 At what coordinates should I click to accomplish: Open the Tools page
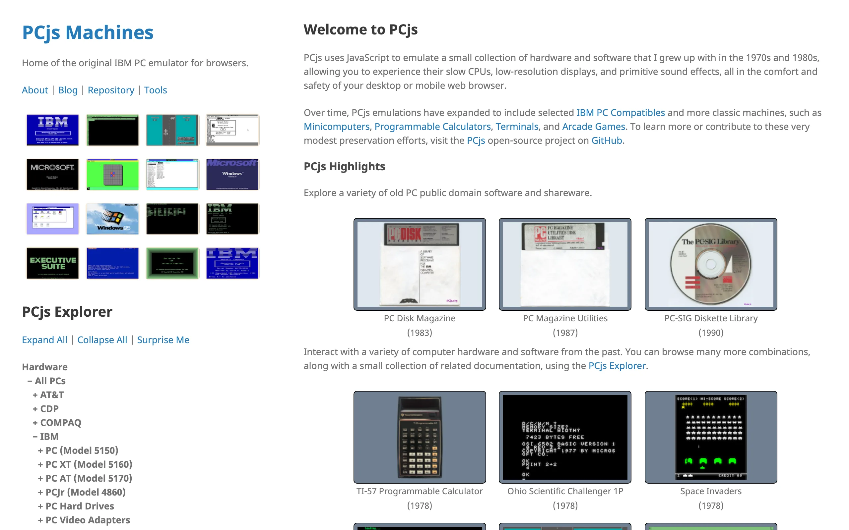pyautogui.click(x=156, y=90)
